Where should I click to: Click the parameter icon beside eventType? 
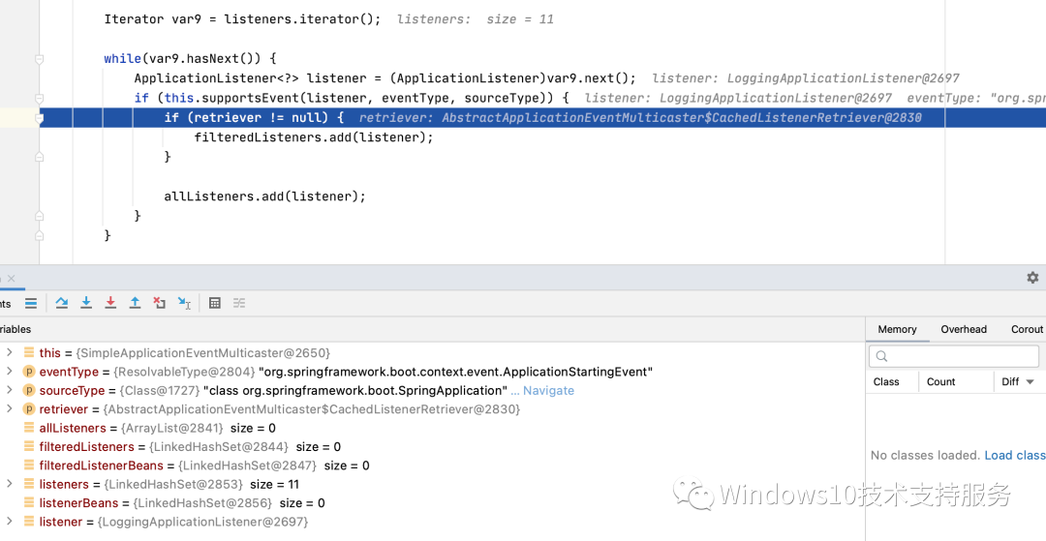click(29, 372)
